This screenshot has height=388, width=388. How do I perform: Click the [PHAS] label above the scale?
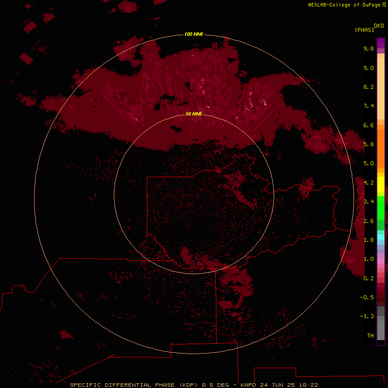coord(364,30)
